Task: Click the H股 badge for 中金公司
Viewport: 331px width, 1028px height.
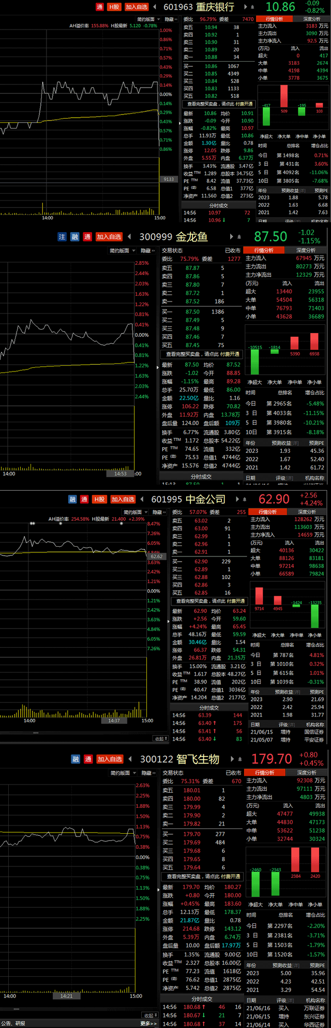Action: click(x=99, y=499)
